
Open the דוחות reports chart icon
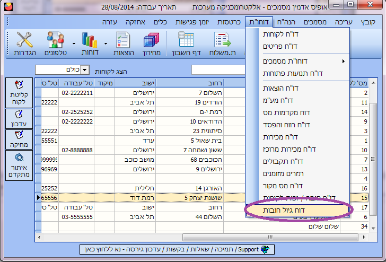pyautogui.click(x=90, y=43)
